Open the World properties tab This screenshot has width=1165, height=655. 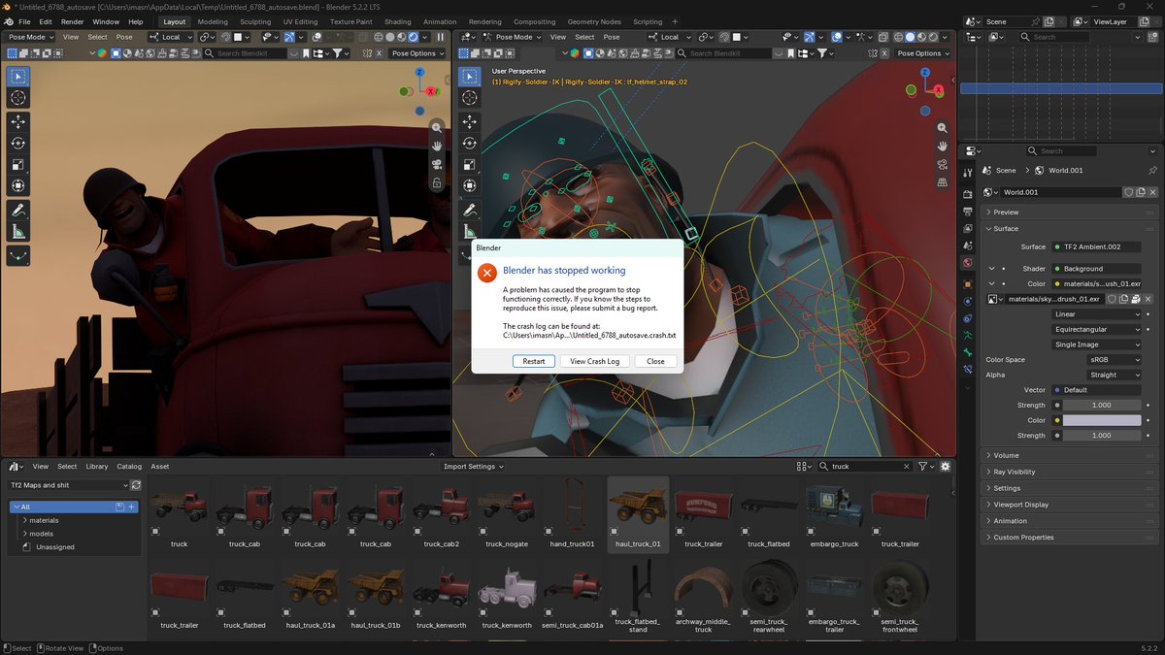pyautogui.click(x=967, y=262)
